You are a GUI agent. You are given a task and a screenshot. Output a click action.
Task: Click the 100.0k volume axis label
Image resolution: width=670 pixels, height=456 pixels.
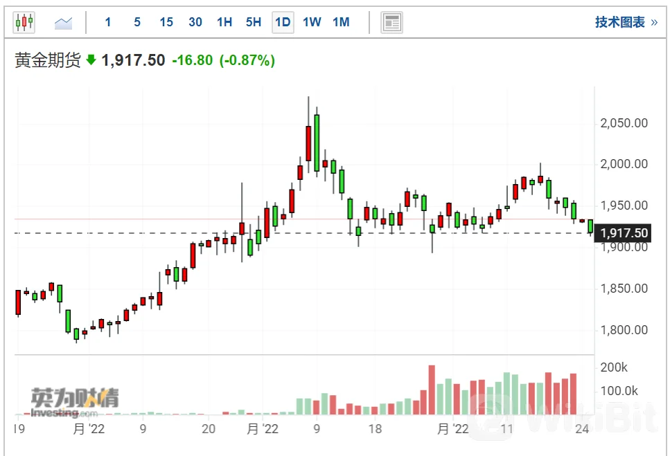tap(619, 391)
